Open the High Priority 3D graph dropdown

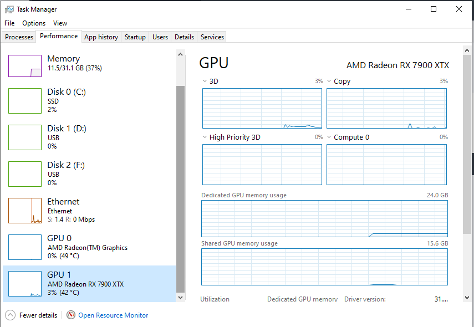pyautogui.click(x=205, y=137)
